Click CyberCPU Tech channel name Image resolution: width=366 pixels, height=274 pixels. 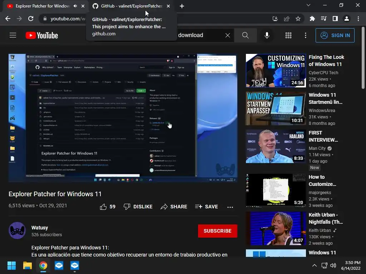[323, 73]
